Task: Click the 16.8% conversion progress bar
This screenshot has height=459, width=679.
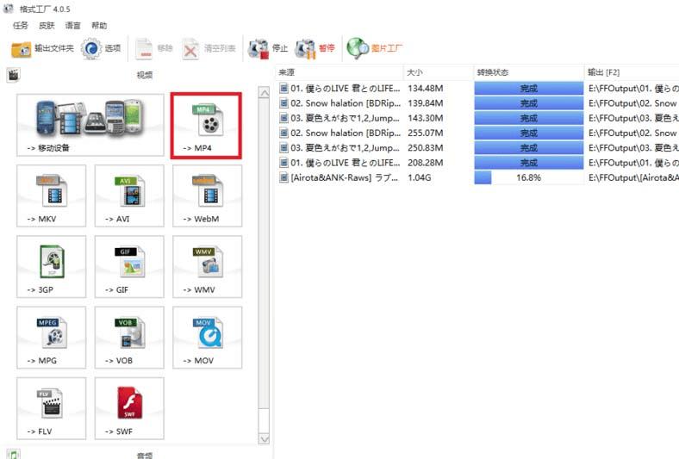Action: (x=529, y=177)
